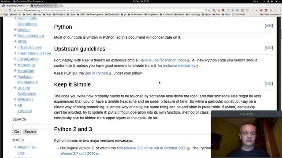Image resolution: width=282 pixels, height=158 pixels.
Task: Open the network indicator in the top panel
Action: (264, 1)
